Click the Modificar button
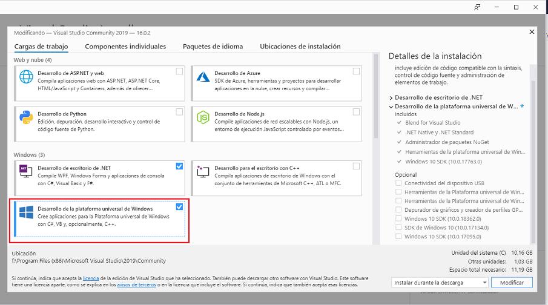 pos(512,282)
